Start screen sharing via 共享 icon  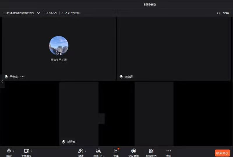coord(116,151)
